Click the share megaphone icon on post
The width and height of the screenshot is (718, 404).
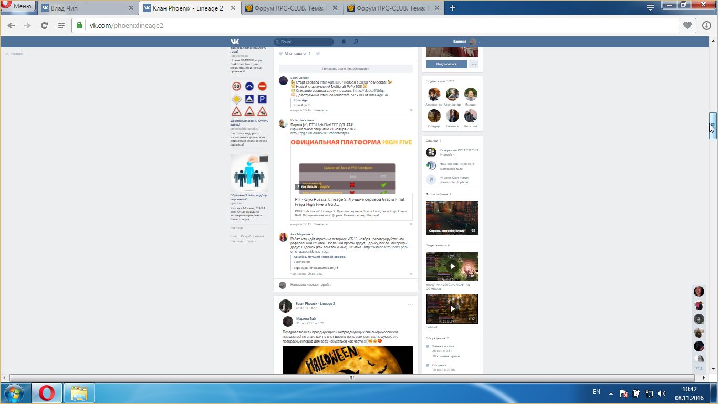pos(318,54)
